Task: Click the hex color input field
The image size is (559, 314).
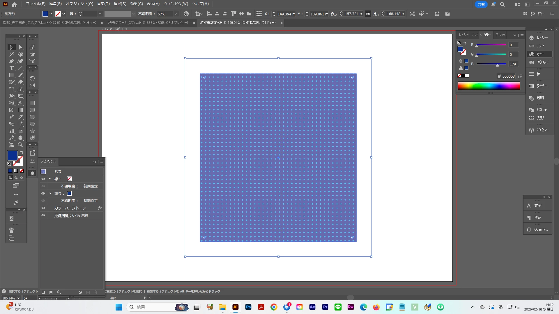Action: 508,76
